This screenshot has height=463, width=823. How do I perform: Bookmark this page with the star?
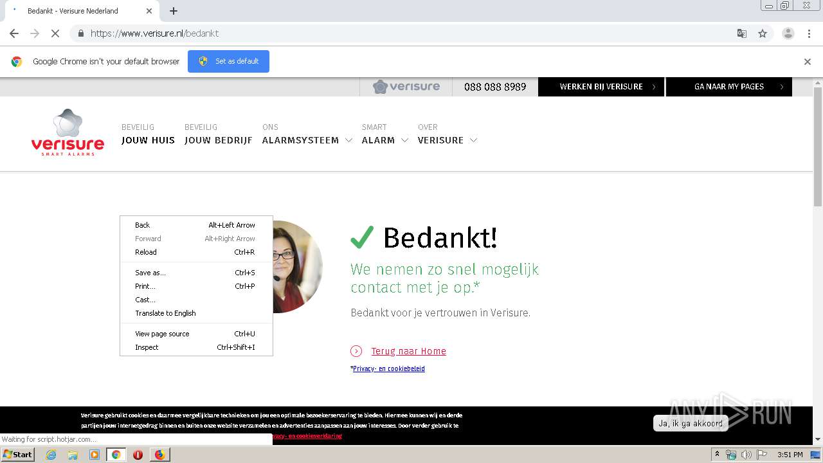tap(763, 33)
